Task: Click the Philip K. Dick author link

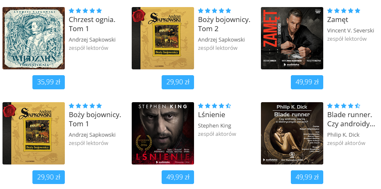Action: coord(343,135)
